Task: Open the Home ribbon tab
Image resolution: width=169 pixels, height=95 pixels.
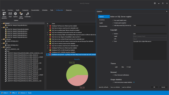Action: [3, 10]
